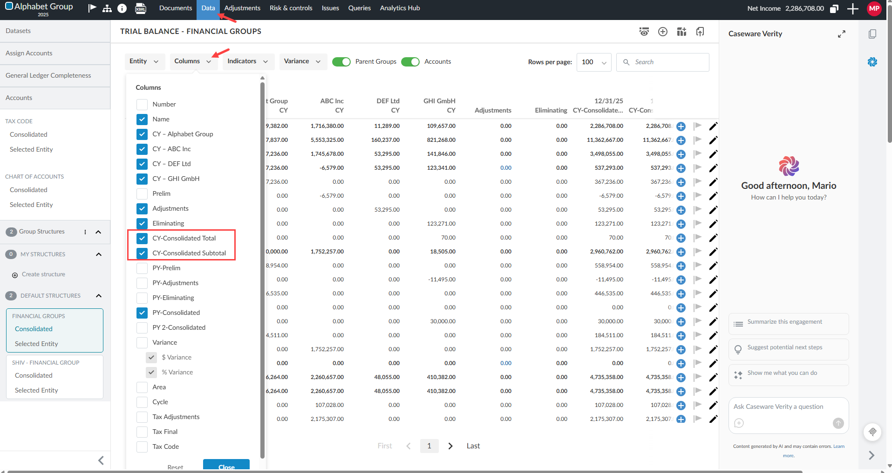Open the Queries tab
The width and height of the screenshot is (892, 473).
pyautogui.click(x=360, y=8)
